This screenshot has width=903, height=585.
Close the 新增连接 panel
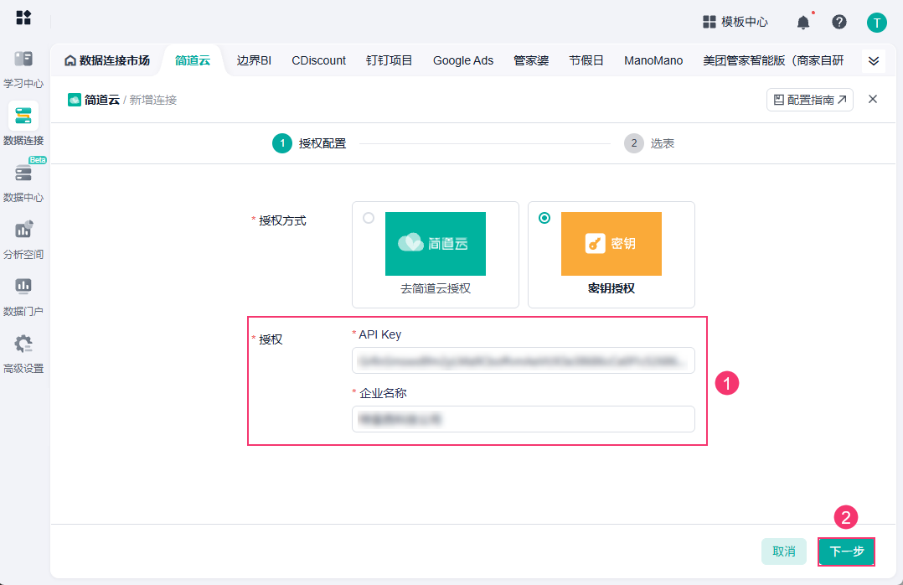coord(873,99)
